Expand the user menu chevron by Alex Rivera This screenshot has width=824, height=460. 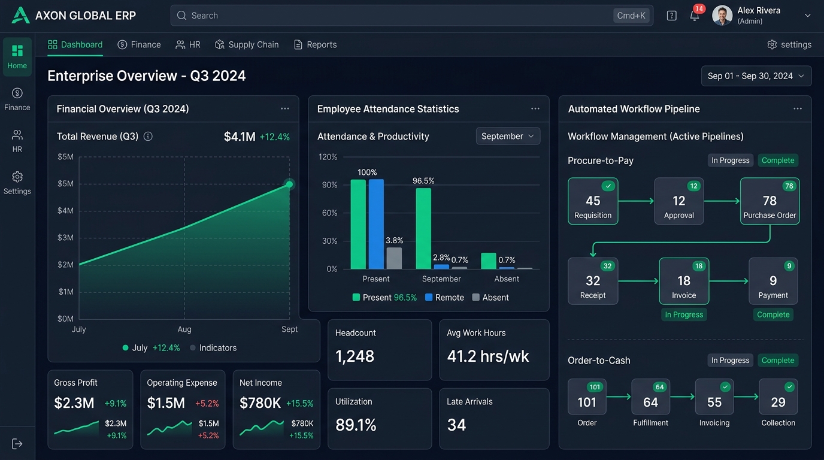807,16
